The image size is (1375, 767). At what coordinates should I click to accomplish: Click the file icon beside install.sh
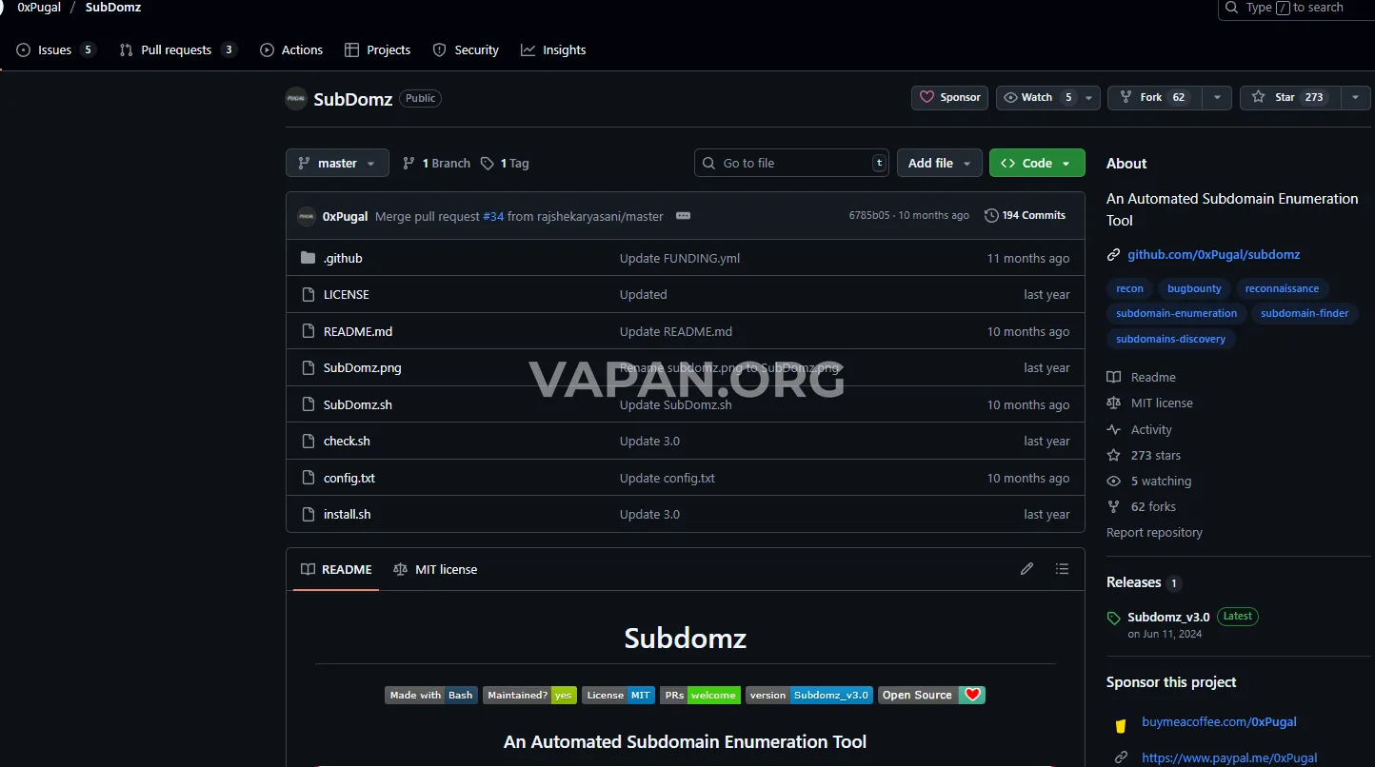click(308, 514)
